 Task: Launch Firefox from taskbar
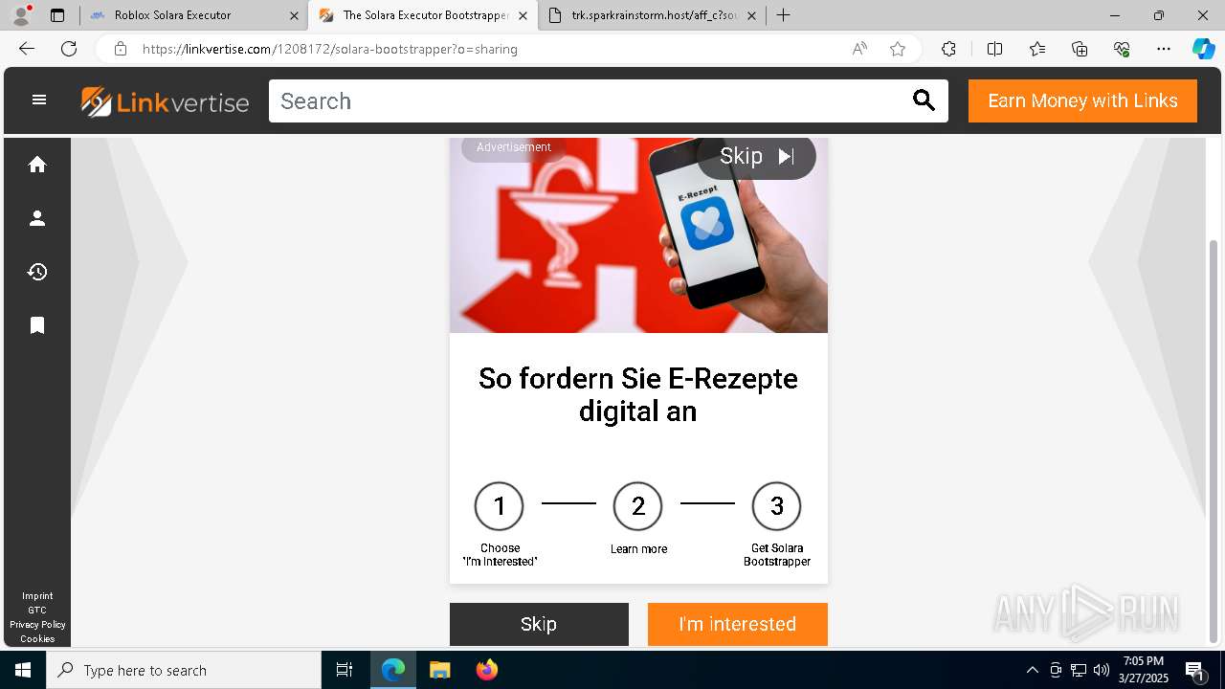(x=487, y=670)
